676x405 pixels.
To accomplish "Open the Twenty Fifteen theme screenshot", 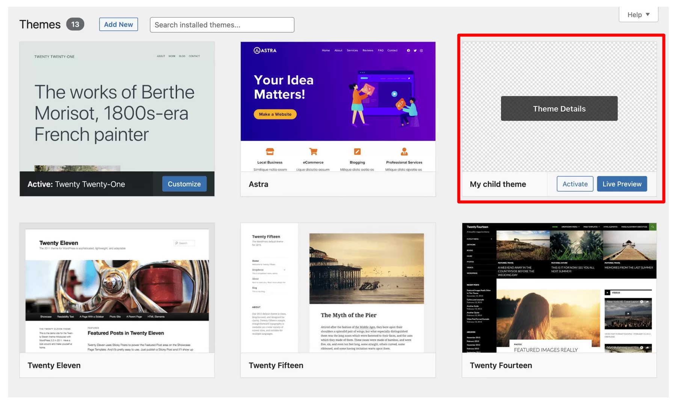I will pos(338,288).
